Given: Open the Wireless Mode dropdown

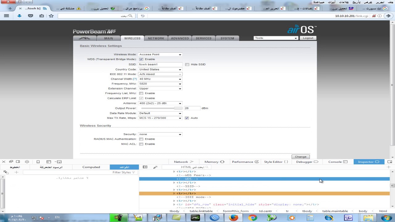Looking at the screenshot, I should coord(160,54).
